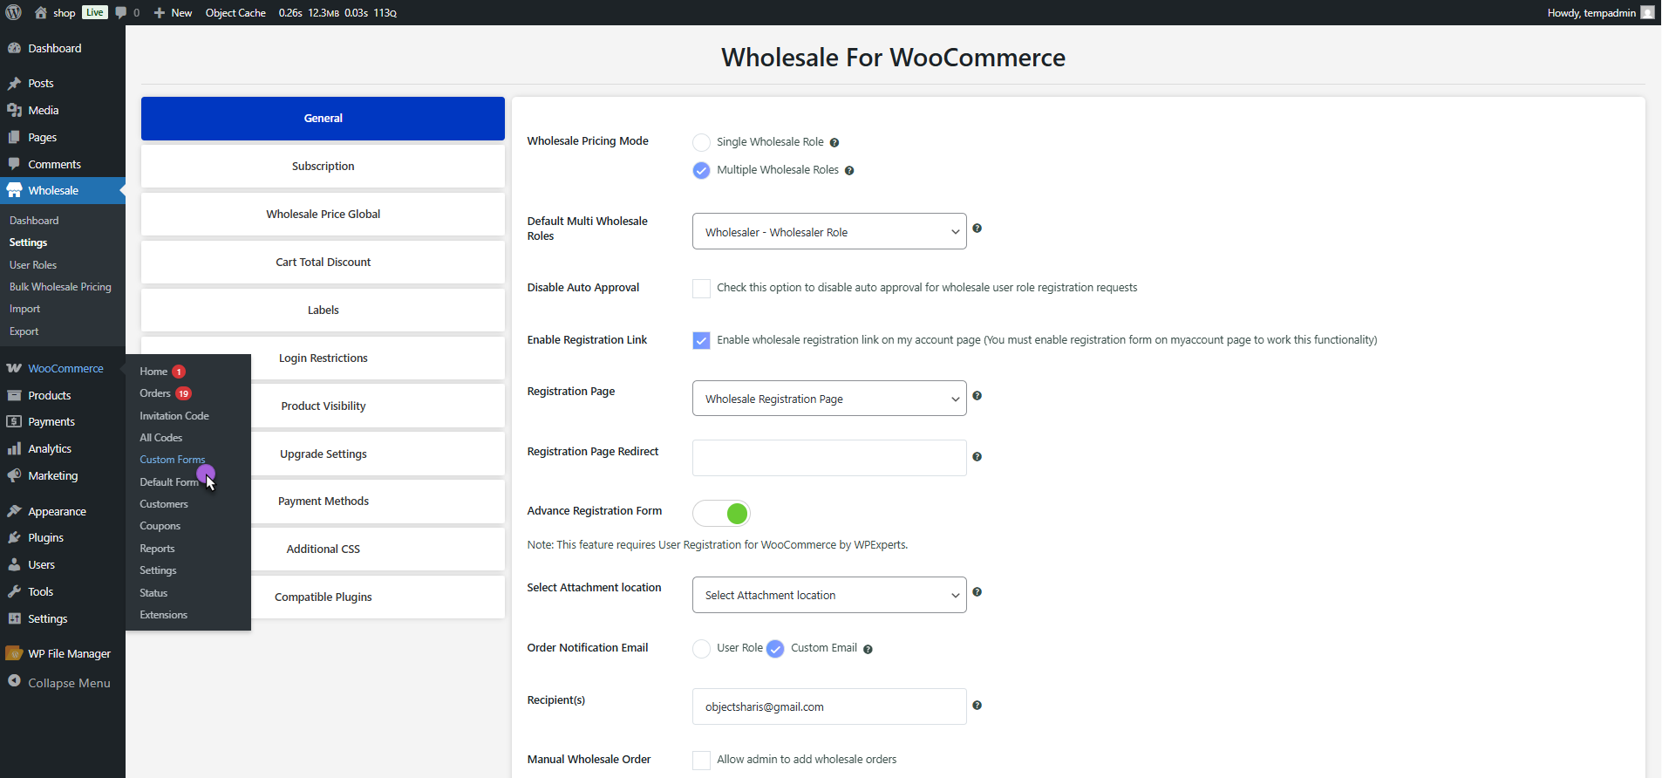
Task: Click the Registration Page Redirect input field
Action: tap(829, 458)
